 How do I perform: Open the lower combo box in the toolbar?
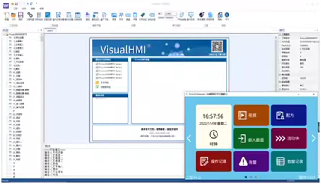(171, 18)
